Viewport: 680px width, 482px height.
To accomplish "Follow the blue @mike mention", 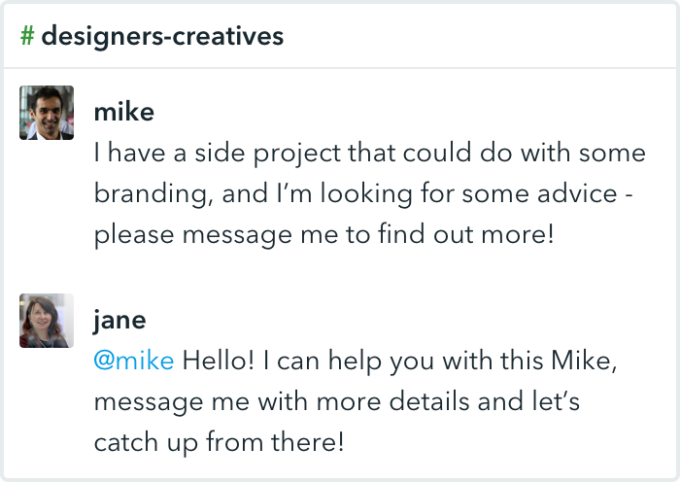I will click(x=133, y=361).
